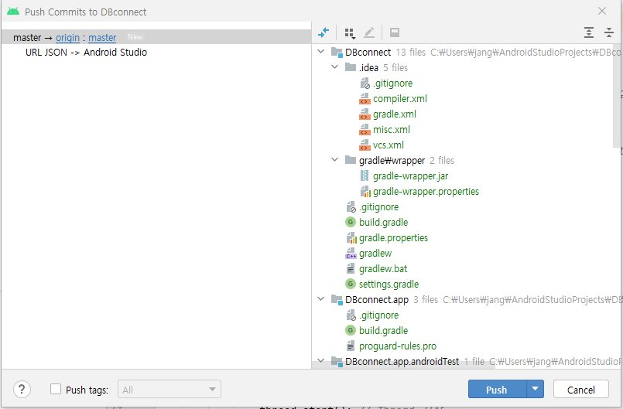
Task: Select root .gitignore below gradle\wrapper
Action: click(x=378, y=207)
